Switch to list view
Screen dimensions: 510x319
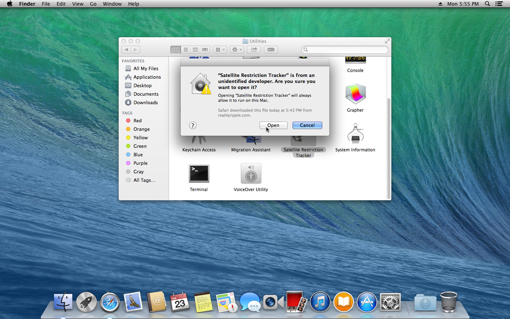(x=186, y=50)
